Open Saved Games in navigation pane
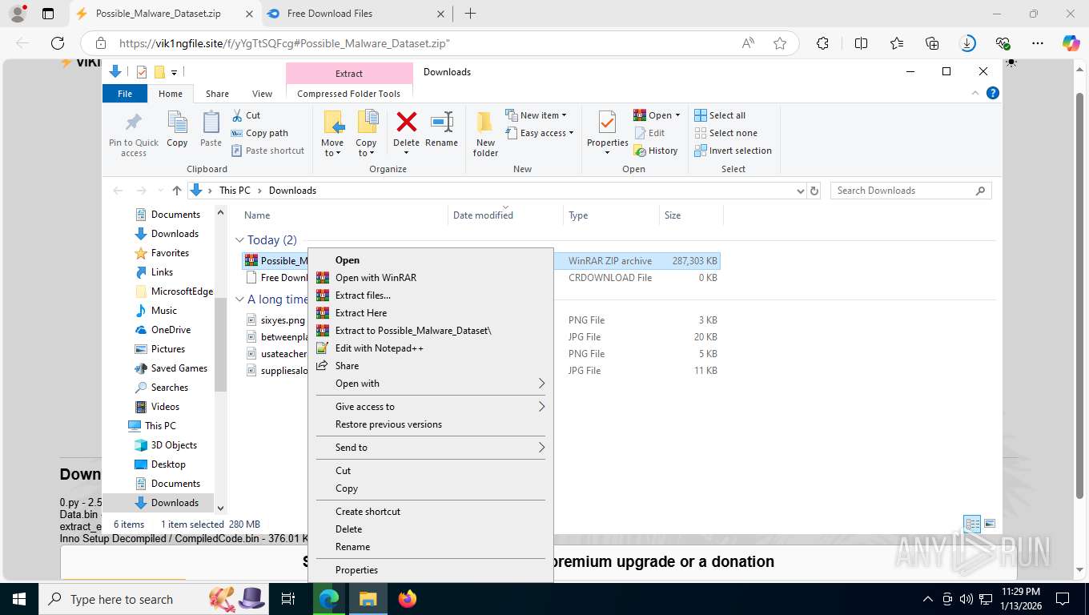Viewport: 1089px width, 615px height. click(179, 368)
